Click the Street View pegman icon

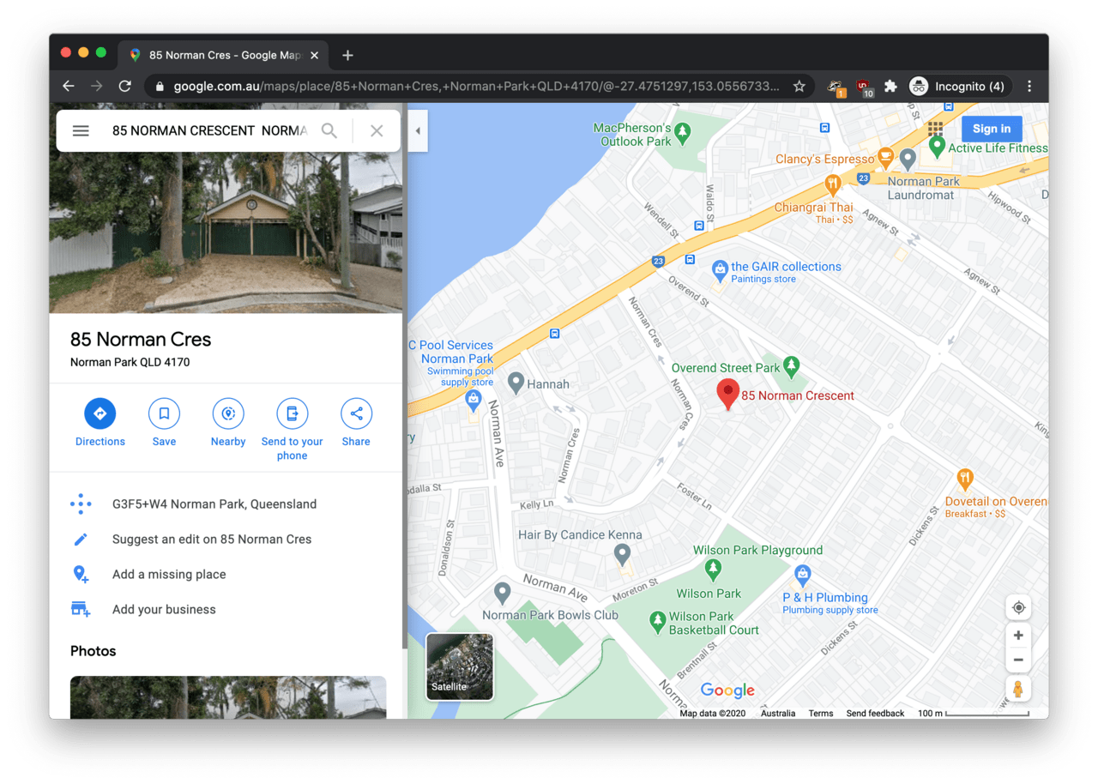tap(1018, 689)
